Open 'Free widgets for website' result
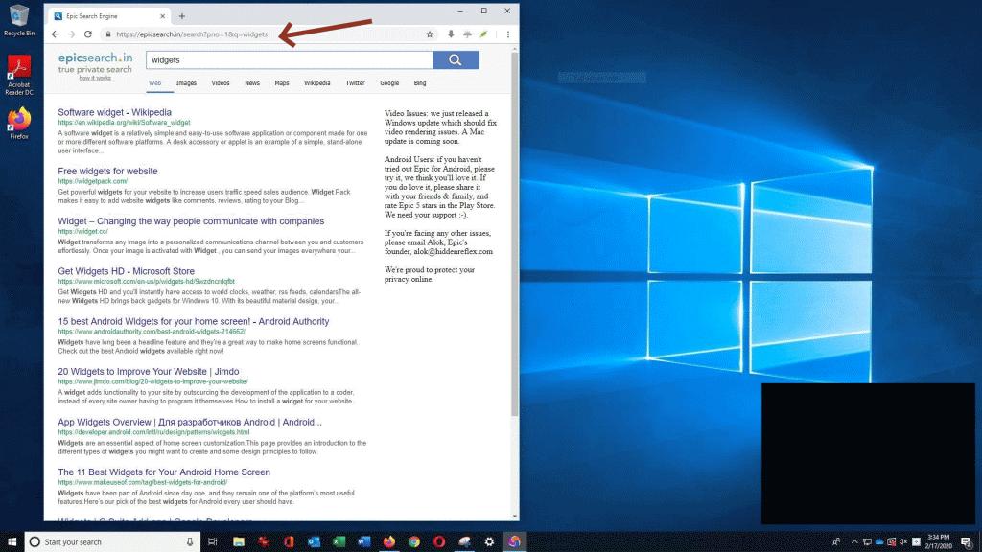The image size is (982, 552). click(107, 171)
